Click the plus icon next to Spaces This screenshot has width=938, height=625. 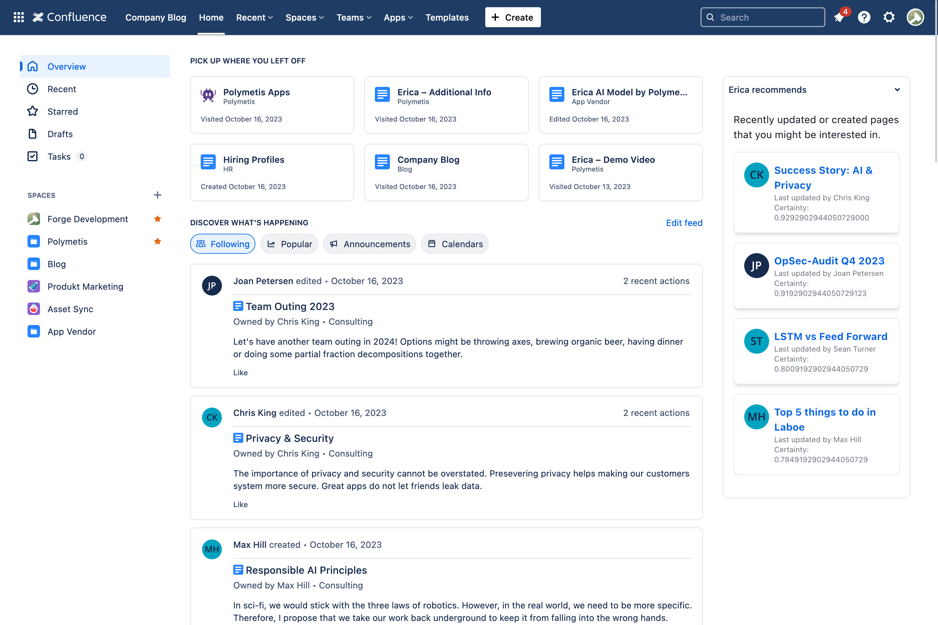coord(157,195)
